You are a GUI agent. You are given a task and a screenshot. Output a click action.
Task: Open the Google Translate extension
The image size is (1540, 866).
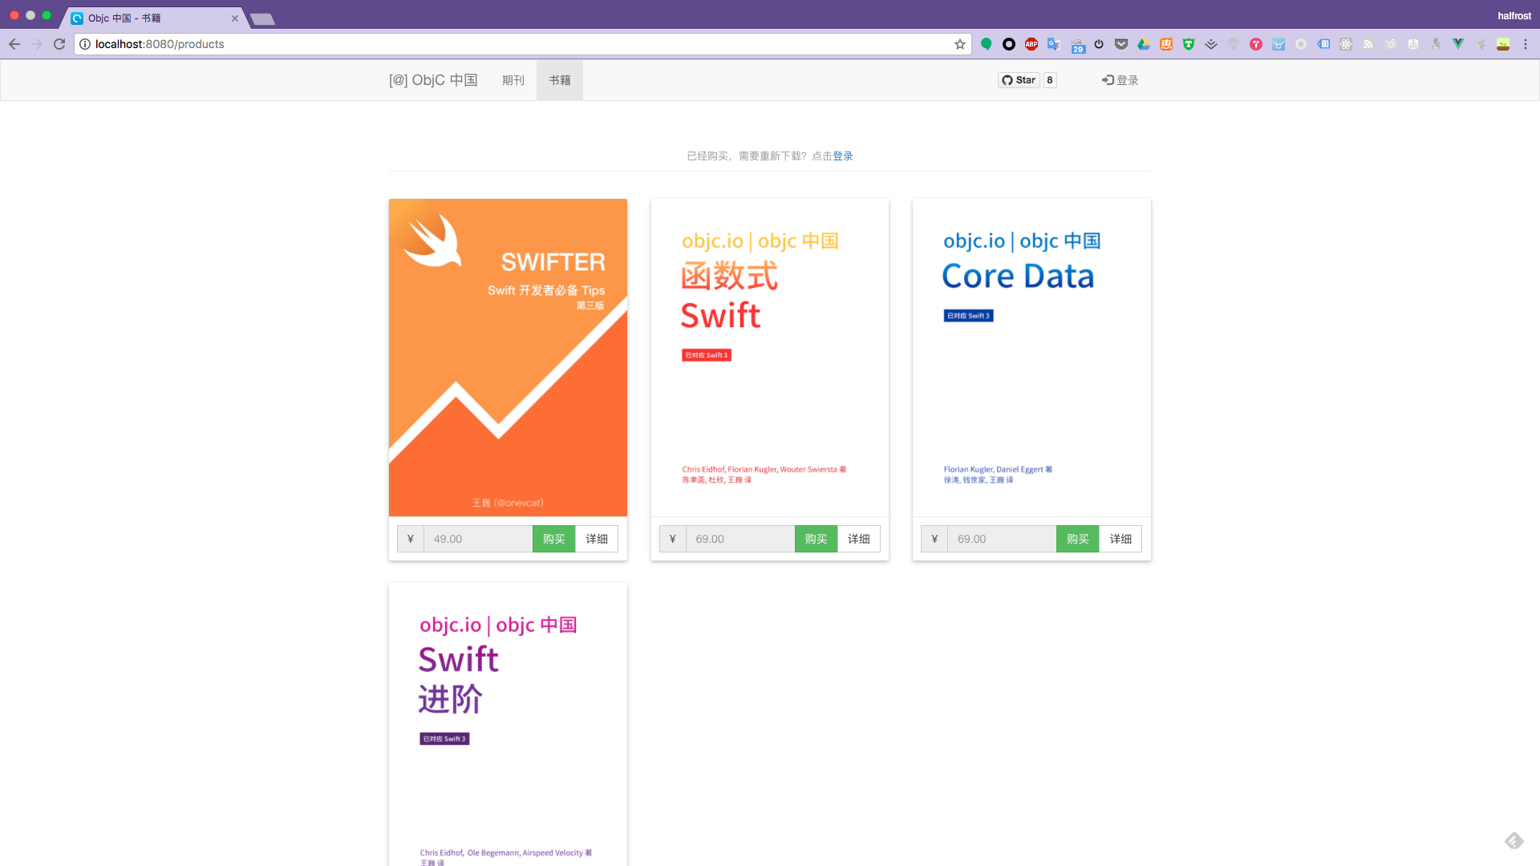tap(1054, 44)
